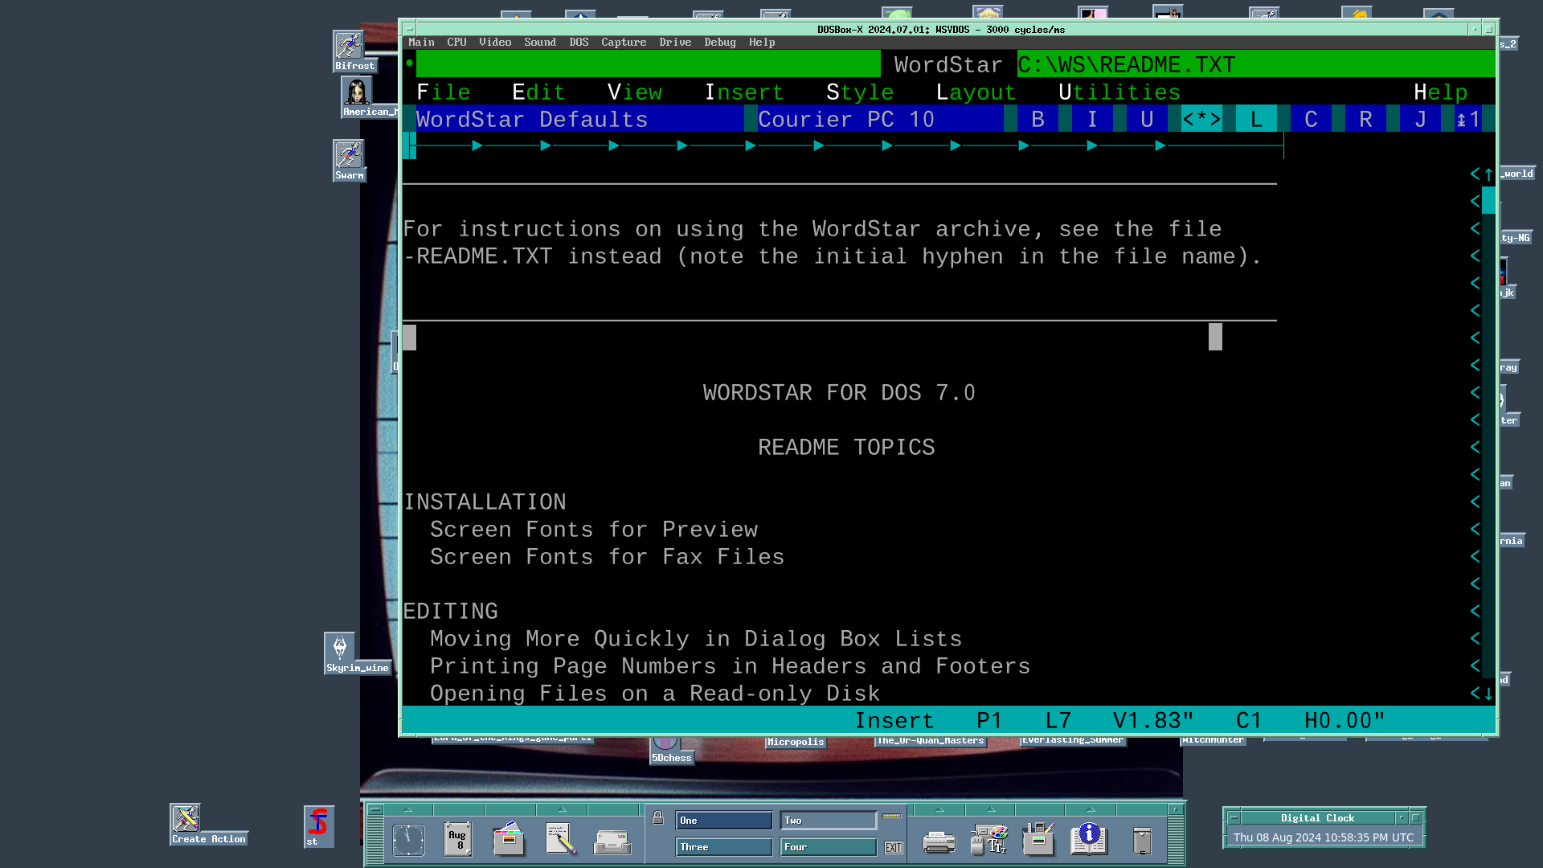
Task: Open the text editor note-and-pencil icon
Action: (x=561, y=838)
